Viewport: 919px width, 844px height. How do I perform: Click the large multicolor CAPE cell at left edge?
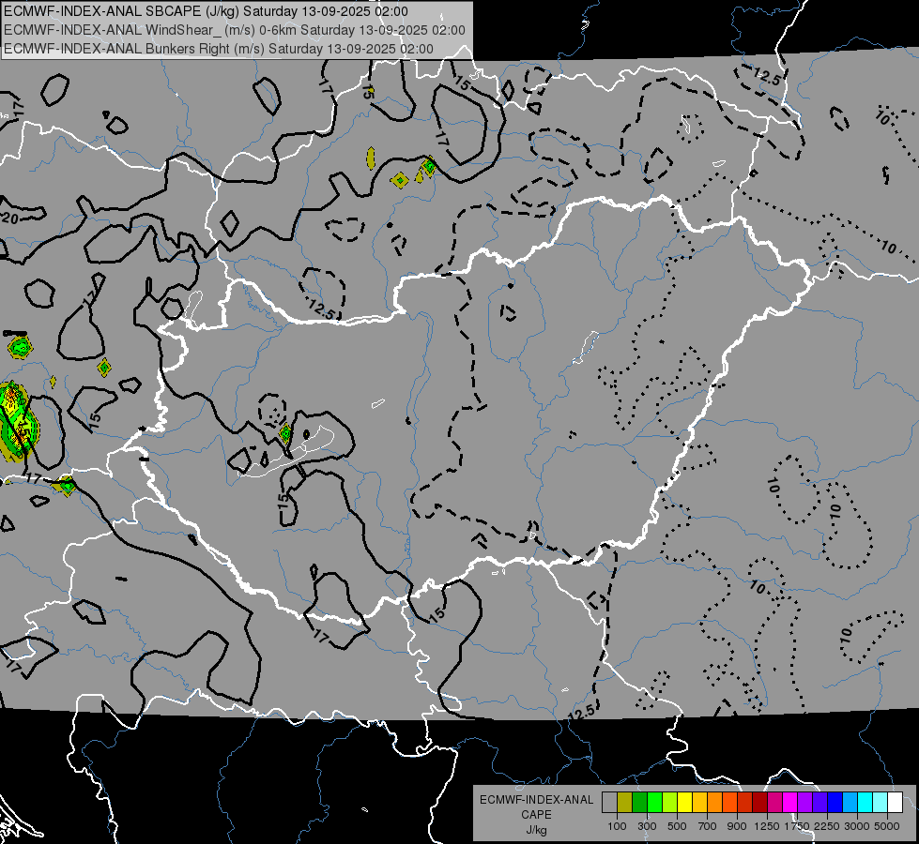pos(18,422)
